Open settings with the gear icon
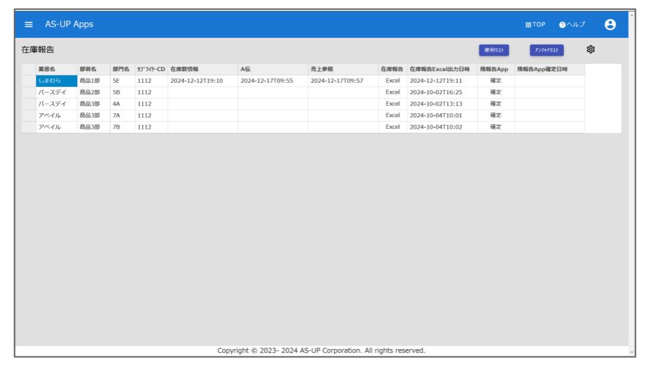Viewport: 650px width, 366px height. tap(591, 49)
